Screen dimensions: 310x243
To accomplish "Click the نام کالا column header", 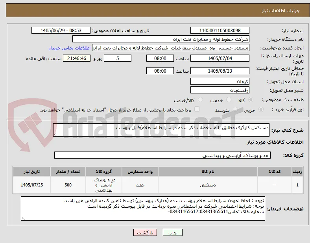I will tap(208, 172).
